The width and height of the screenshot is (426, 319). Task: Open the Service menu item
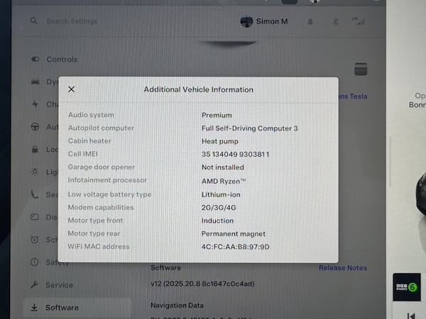58,285
